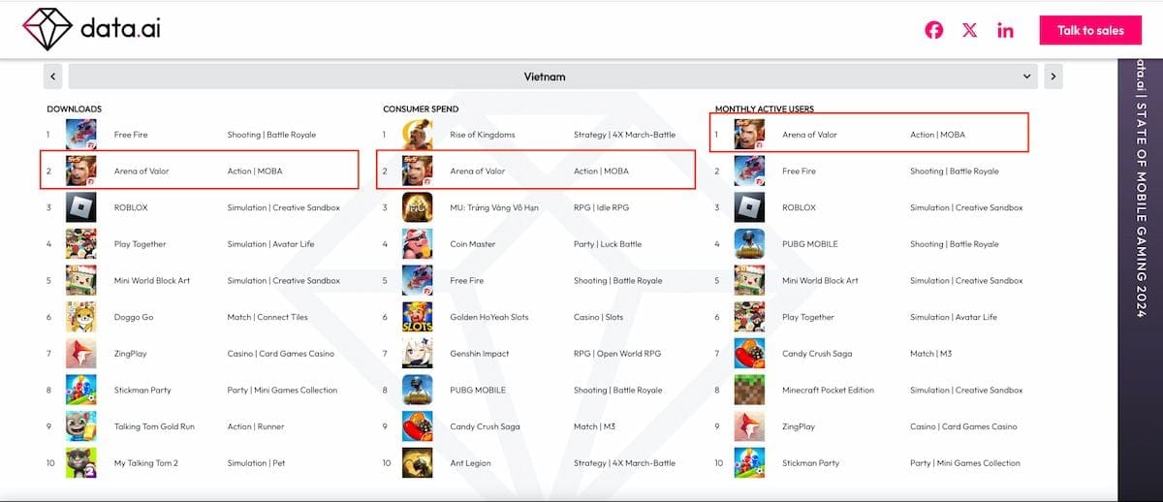
Task: Click the 'RPG | Idle RPG' genre text
Action: (600, 207)
